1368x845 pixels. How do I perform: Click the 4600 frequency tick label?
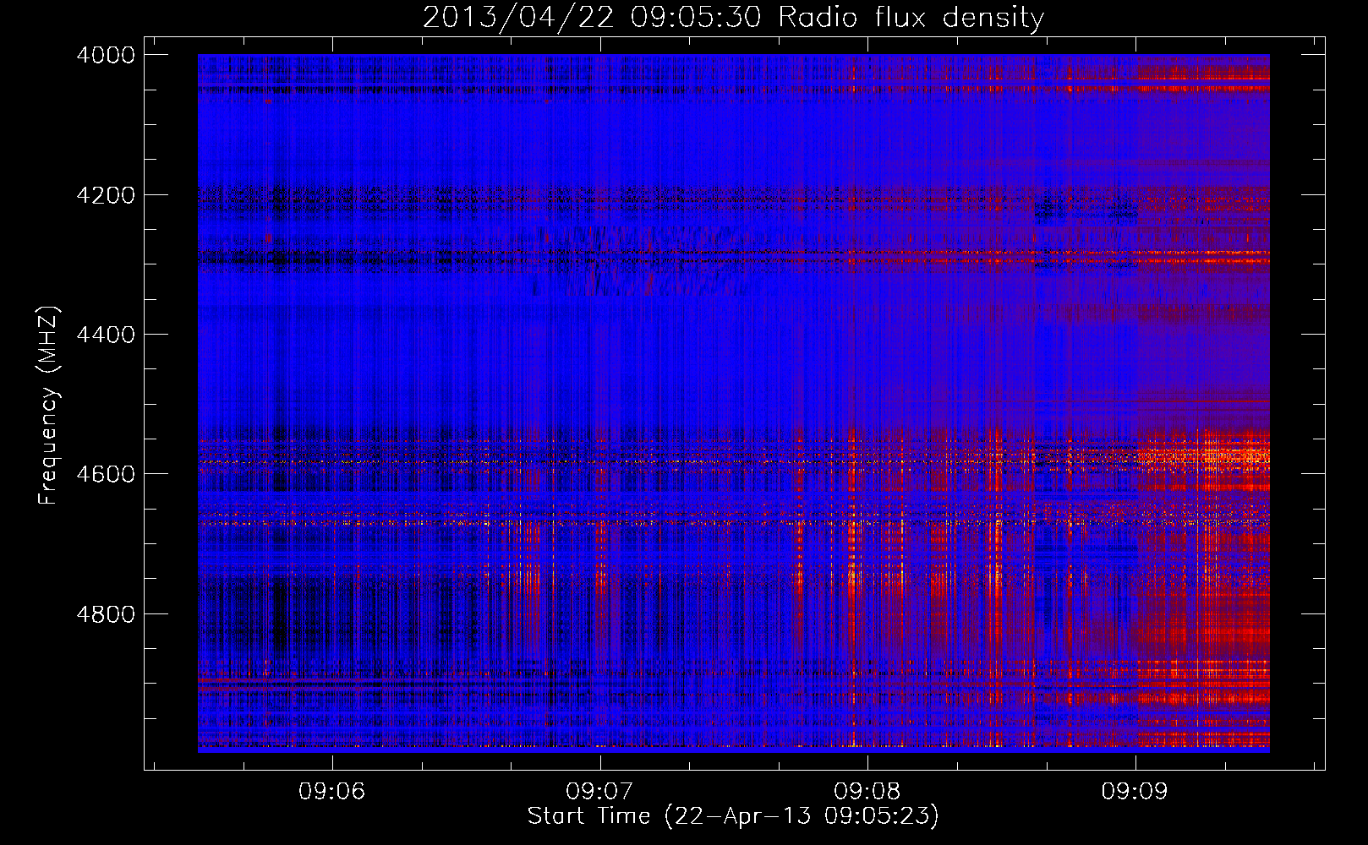coord(106,474)
